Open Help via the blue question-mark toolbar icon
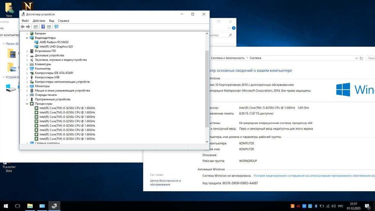 point(43,27)
